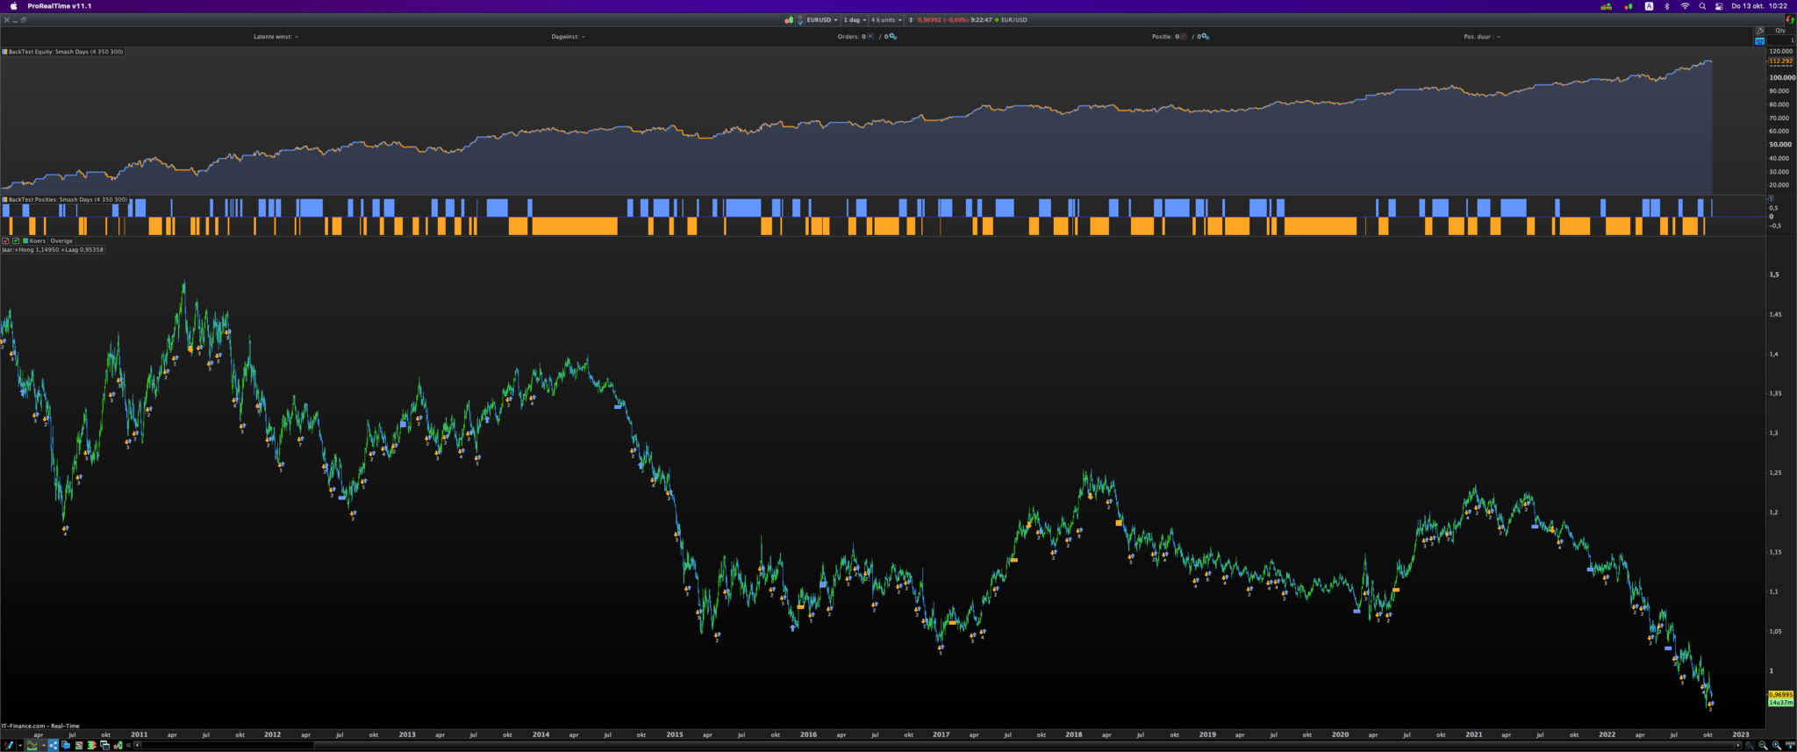Screen dimensions: 1797x752
Task: Click the info icon beside the price
Action: coord(911,20)
